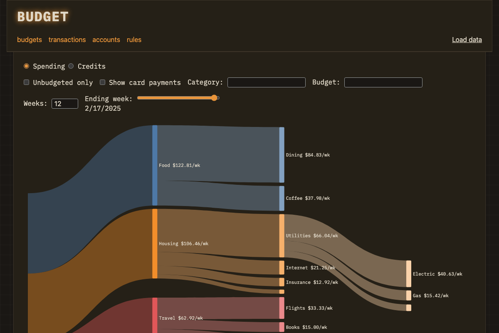Click the Gas $15.42/wk label
This screenshot has height=333, width=499.
click(431, 296)
